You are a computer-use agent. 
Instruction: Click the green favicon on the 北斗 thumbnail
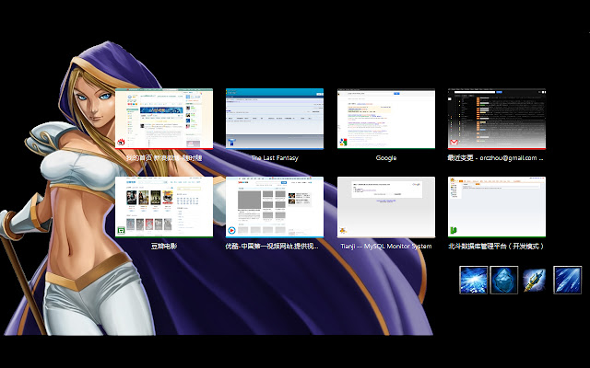click(x=454, y=231)
